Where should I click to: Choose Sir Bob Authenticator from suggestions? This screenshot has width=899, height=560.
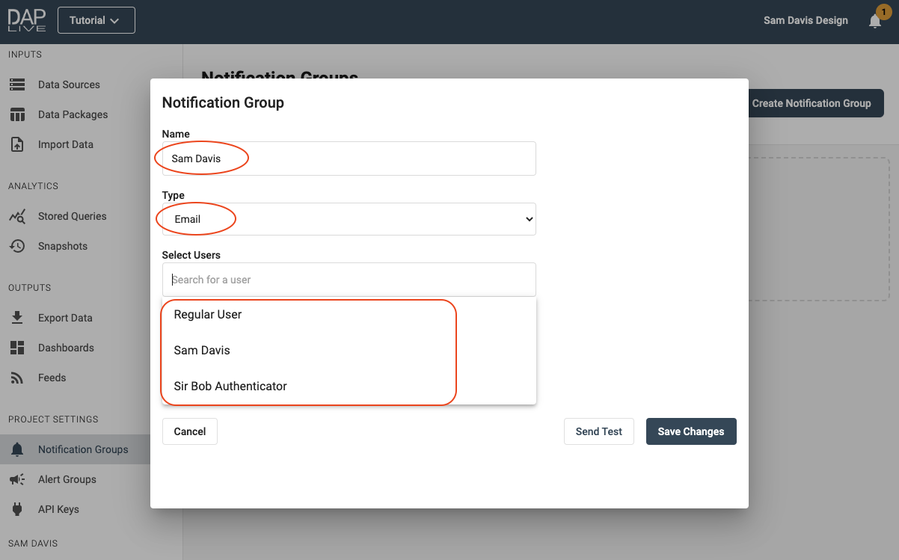[x=230, y=387]
